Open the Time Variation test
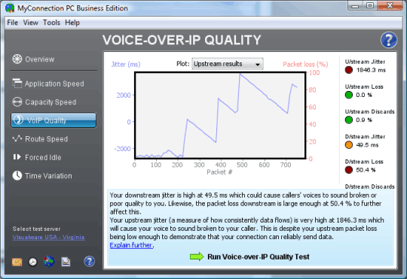407x279 pixels. coord(42,176)
